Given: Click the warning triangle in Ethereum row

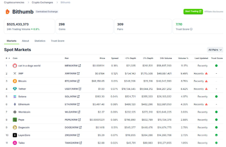Looking at the screenshot, I should [206, 104].
